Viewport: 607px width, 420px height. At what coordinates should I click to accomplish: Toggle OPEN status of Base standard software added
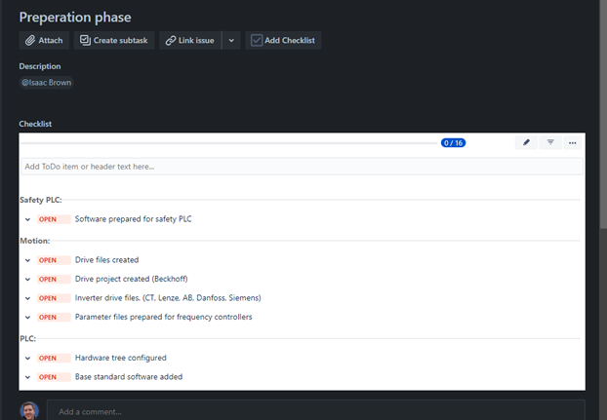coord(54,377)
